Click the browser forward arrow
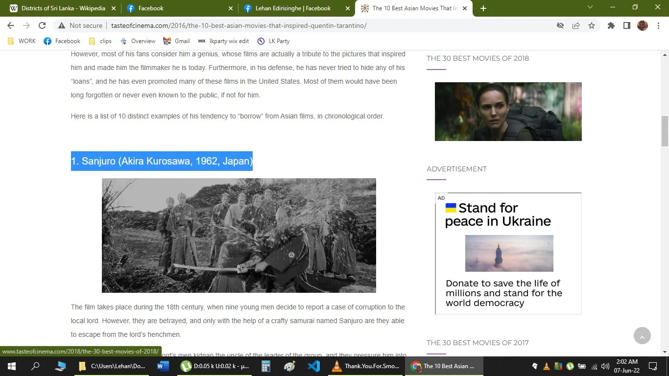This screenshot has height=376, width=669. (26, 25)
